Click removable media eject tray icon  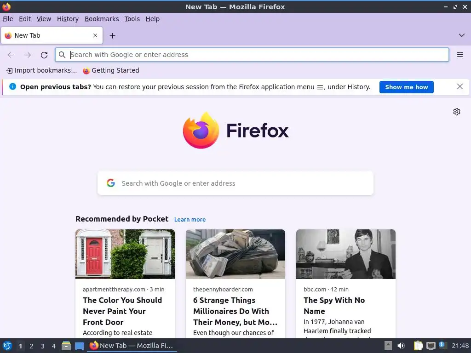(x=388, y=346)
